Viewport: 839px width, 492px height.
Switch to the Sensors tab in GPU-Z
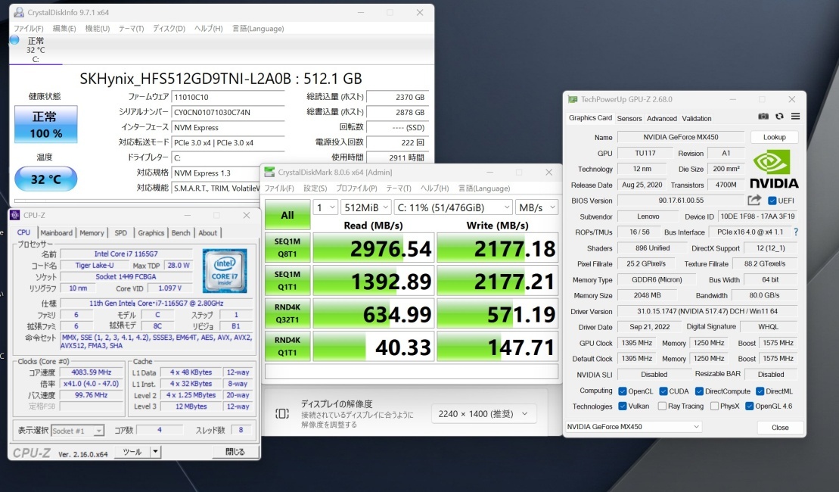(x=629, y=119)
